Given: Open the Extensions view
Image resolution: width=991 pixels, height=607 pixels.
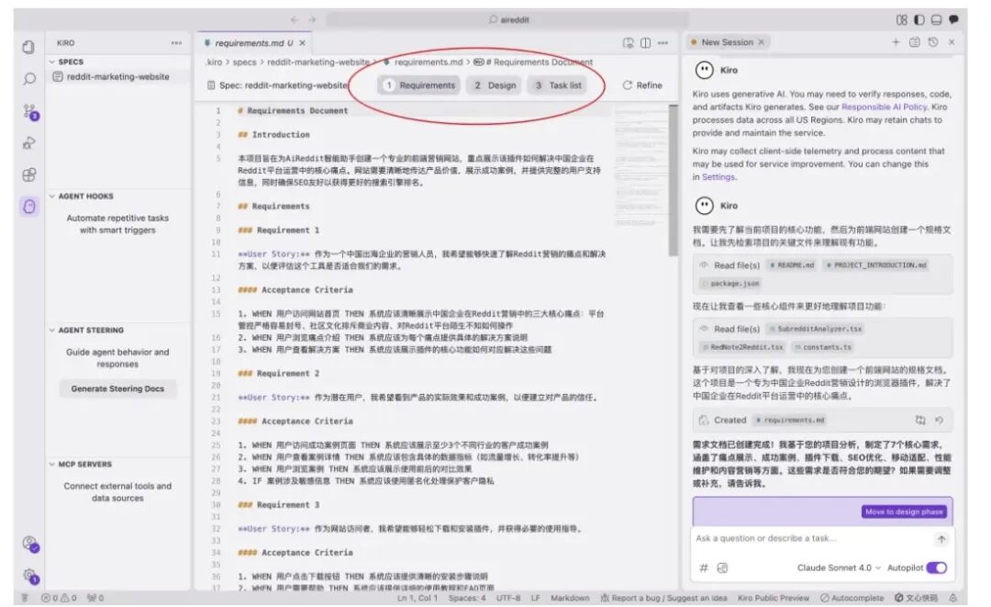Looking at the screenshot, I should pyautogui.click(x=29, y=174).
